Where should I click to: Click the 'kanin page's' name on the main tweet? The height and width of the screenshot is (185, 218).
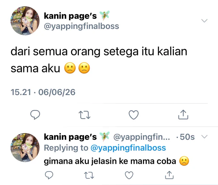(70, 16)
